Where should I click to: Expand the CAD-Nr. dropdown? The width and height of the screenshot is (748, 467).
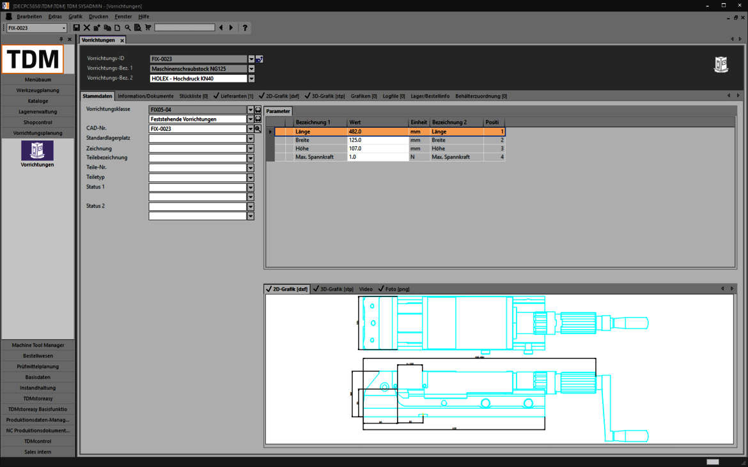[251, 128]
